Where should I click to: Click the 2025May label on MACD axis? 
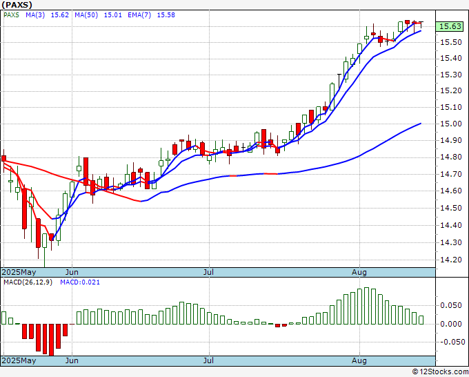tap(19, 360)
